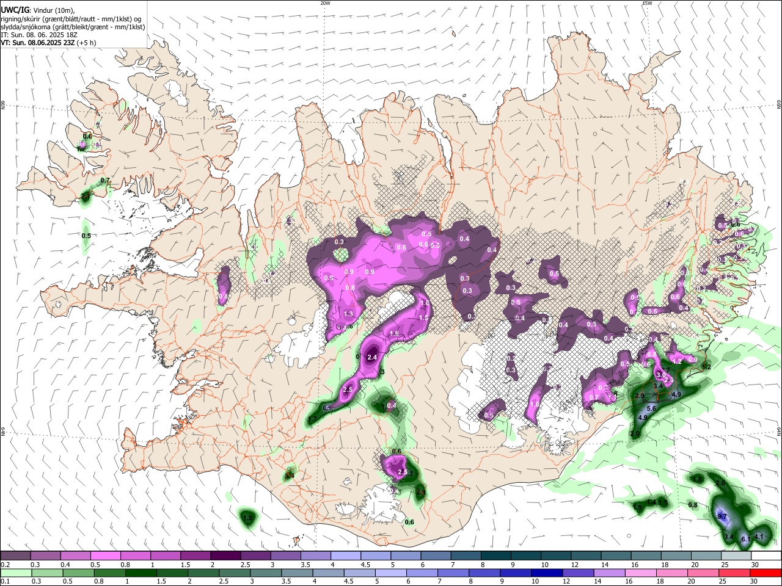Click the 1.0 value in purple streak

[x=535, y=404]
